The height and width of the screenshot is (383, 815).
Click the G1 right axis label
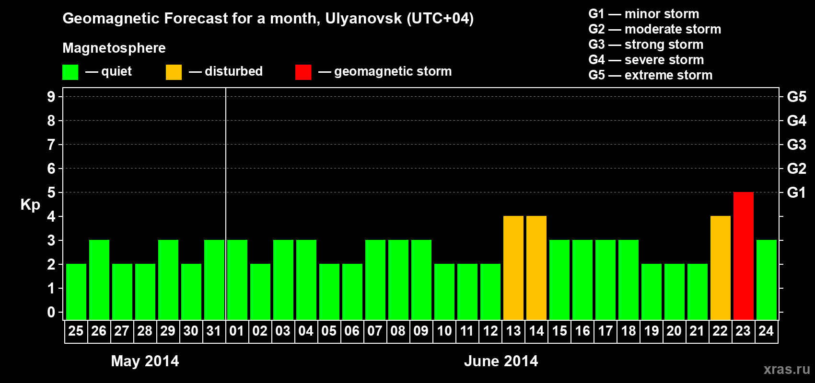pyautogui.click(x=796, y=192)
